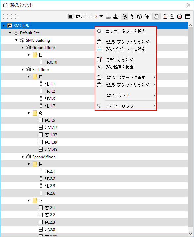Select tree row 窓.2.3
This screenshot has width=194, height=237.
coord(94,222)
